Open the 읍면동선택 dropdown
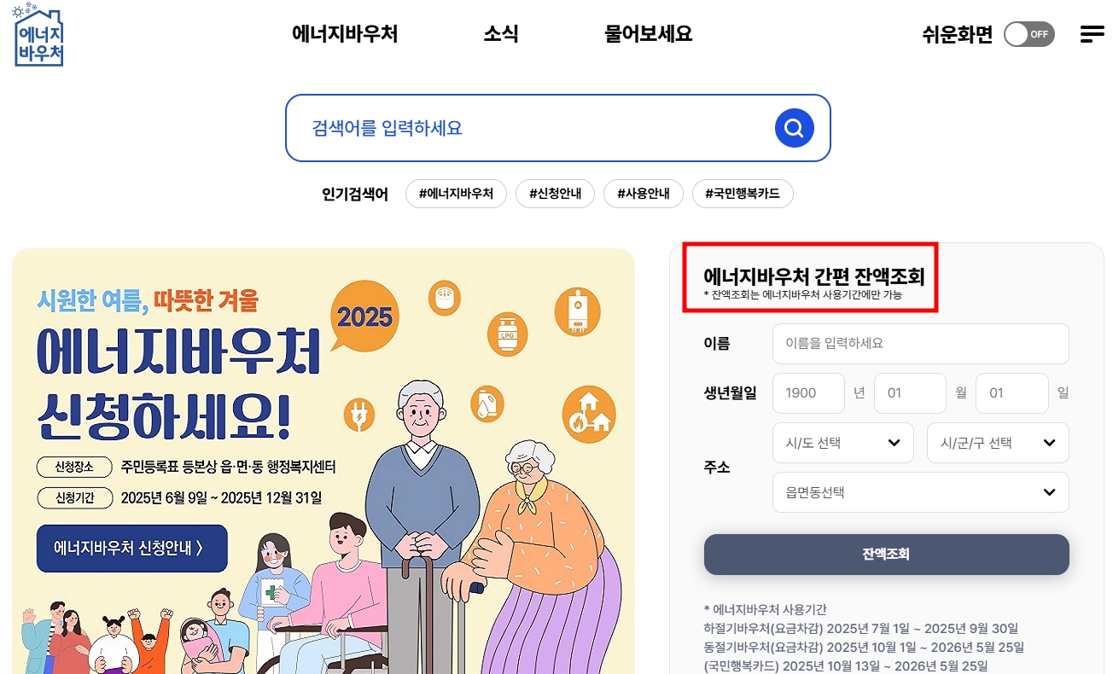Viewport: 1113px width, 674px height. [x=921, y=492]
